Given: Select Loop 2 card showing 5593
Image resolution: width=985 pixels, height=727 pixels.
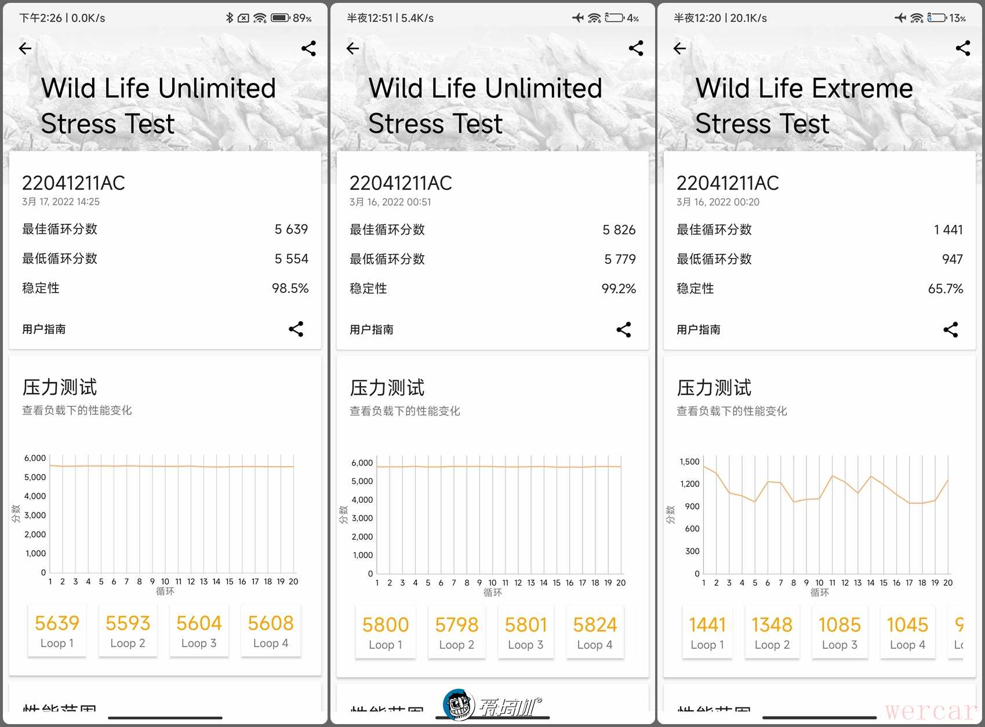Looking at the screenshot, I should (x=128, y=631).
